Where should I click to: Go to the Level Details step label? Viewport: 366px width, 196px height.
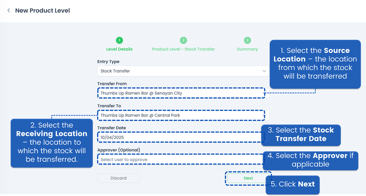tap(119, 49)
